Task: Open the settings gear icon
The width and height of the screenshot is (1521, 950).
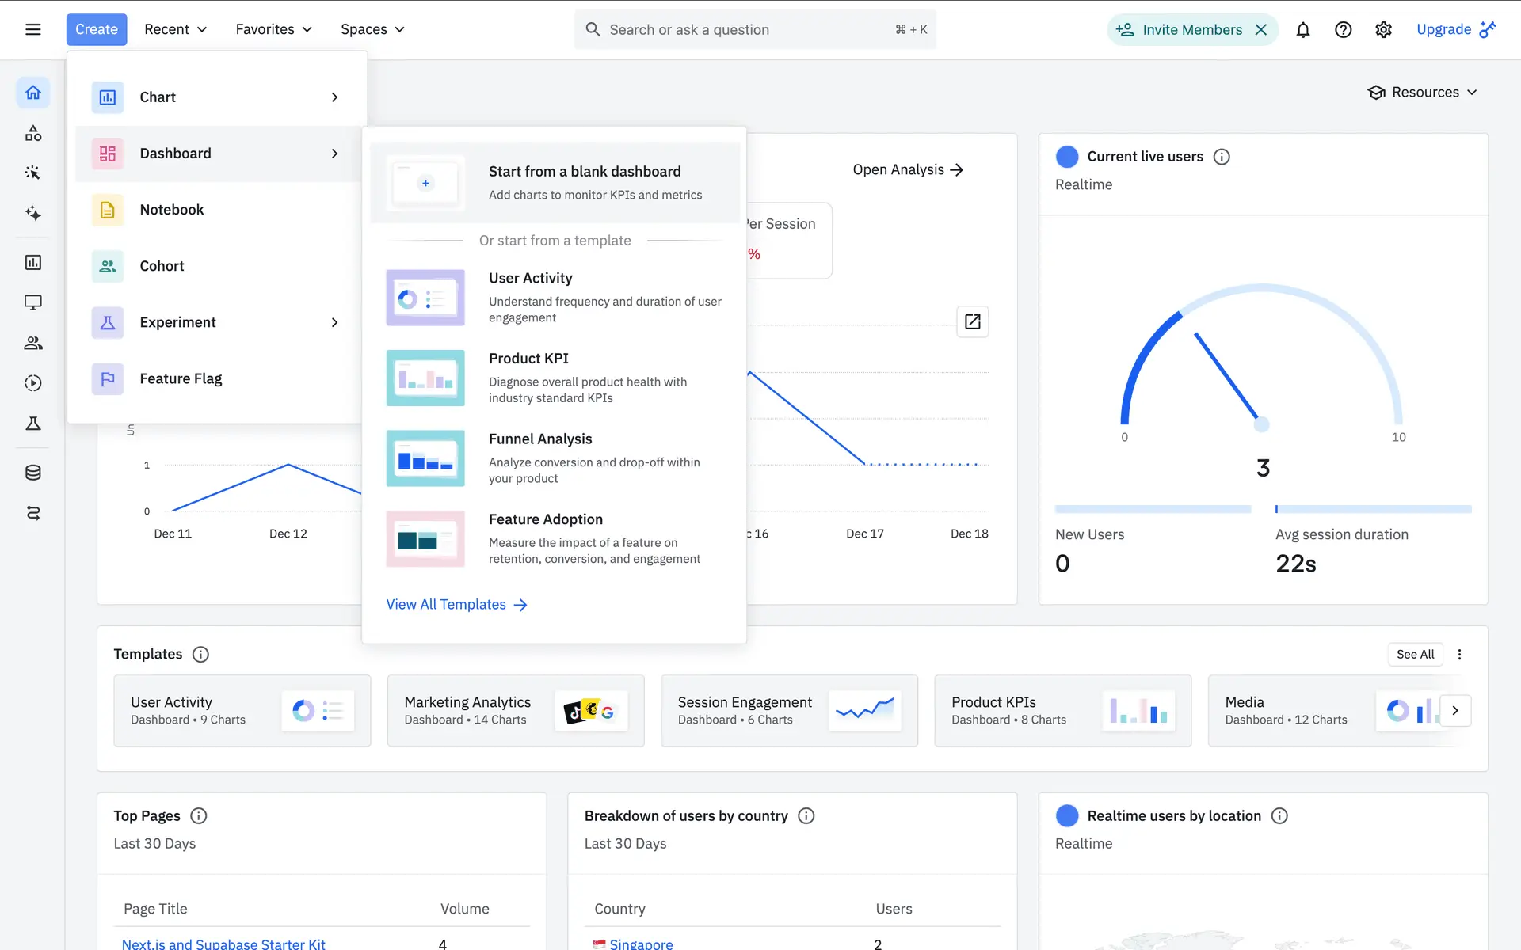Action: tap(1383, 30)
